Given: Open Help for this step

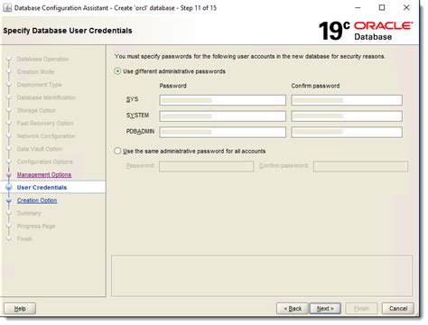Looking at the screenshot, I should (x=20, y=309).
